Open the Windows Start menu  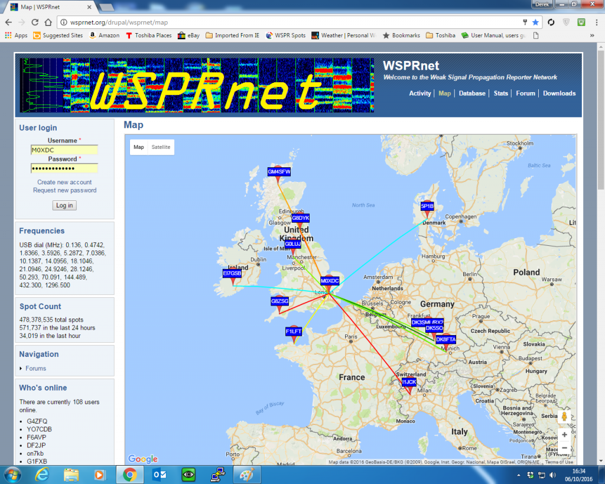point(13,475)
